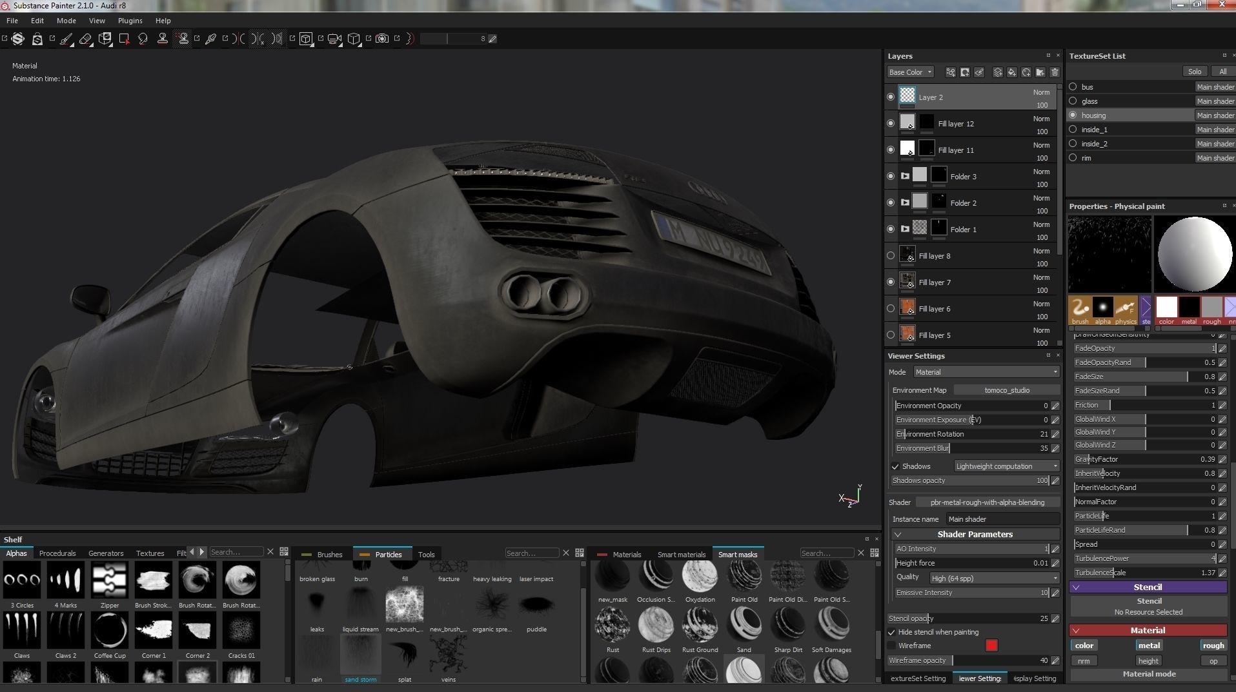1236x692 pixels.
Task: Select the paint brush tool in toolbar
Action: coord(66,39)
